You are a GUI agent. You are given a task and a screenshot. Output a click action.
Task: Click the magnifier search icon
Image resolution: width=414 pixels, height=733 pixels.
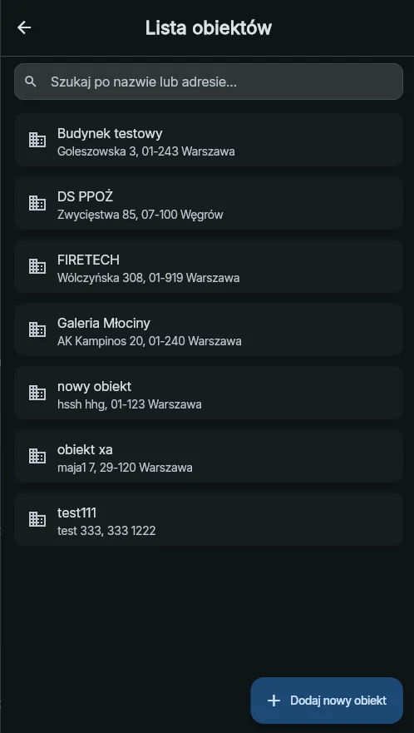point(31,82)
